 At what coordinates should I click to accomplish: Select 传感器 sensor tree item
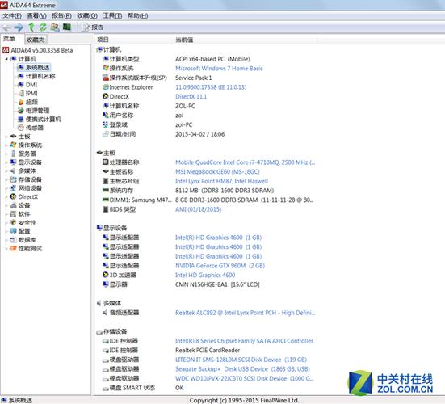(x=35, y=128)
